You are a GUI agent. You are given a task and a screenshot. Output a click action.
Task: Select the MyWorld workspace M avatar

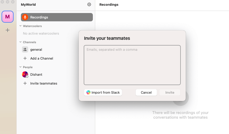point(8,17)
